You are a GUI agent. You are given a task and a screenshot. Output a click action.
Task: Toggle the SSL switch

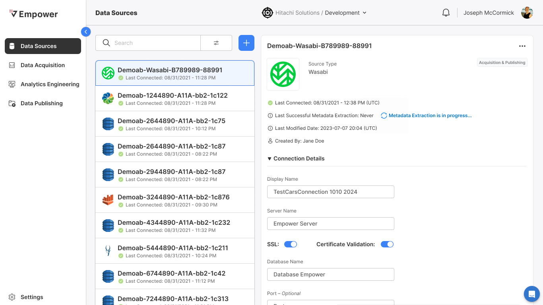291,244
